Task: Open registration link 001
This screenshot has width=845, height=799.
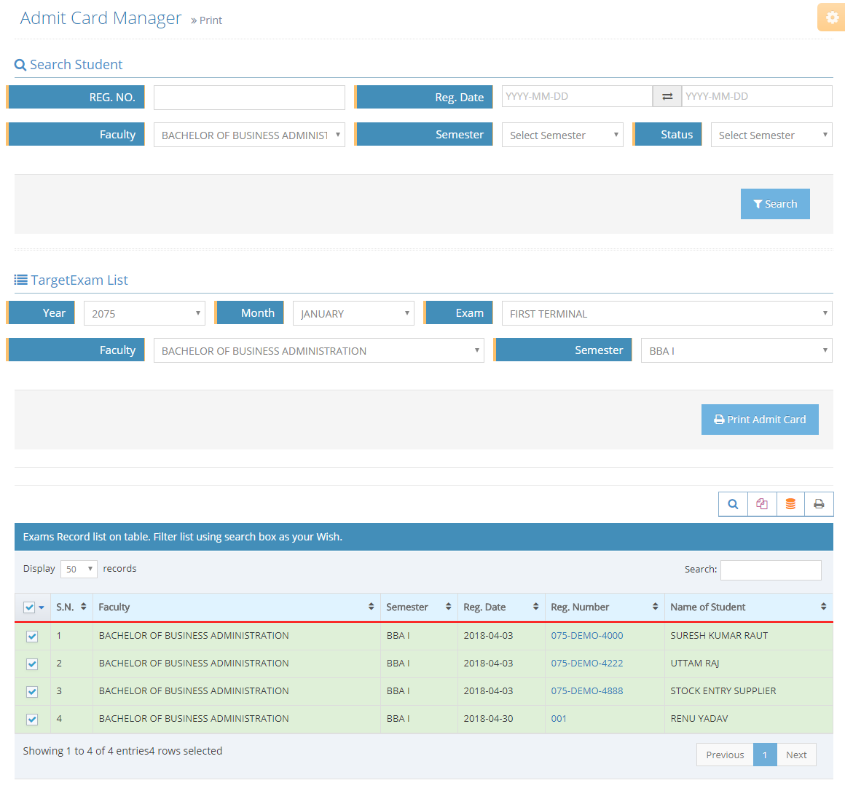Action: click(x=559, y=719)
